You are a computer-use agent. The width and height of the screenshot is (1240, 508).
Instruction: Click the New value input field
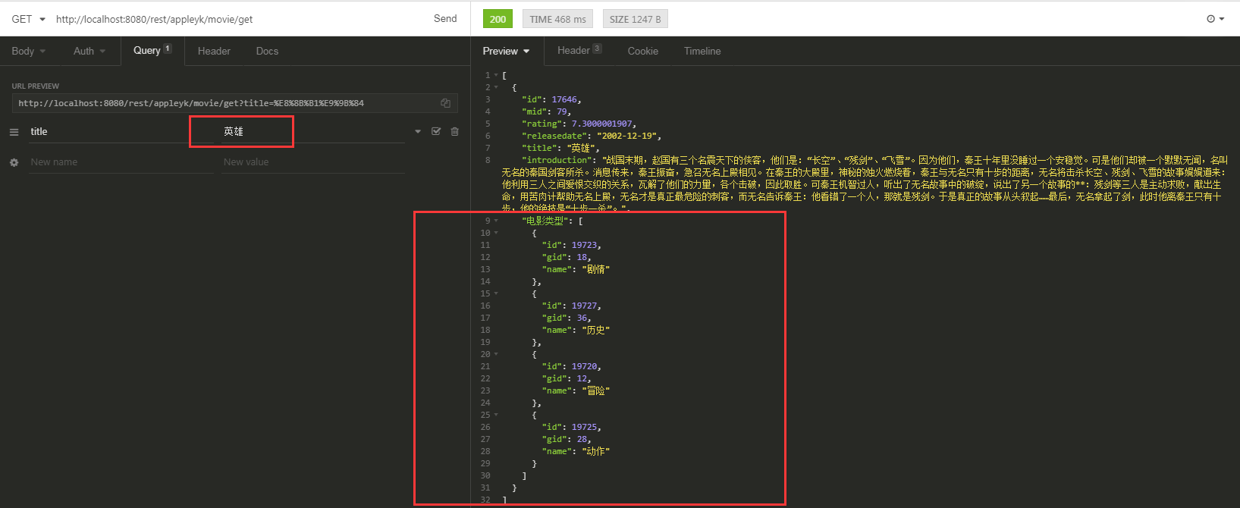pos(313,162)
